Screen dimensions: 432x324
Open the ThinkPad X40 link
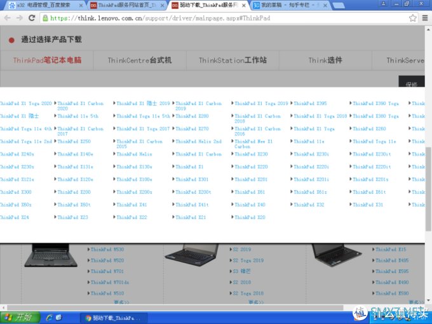[250, 205]
